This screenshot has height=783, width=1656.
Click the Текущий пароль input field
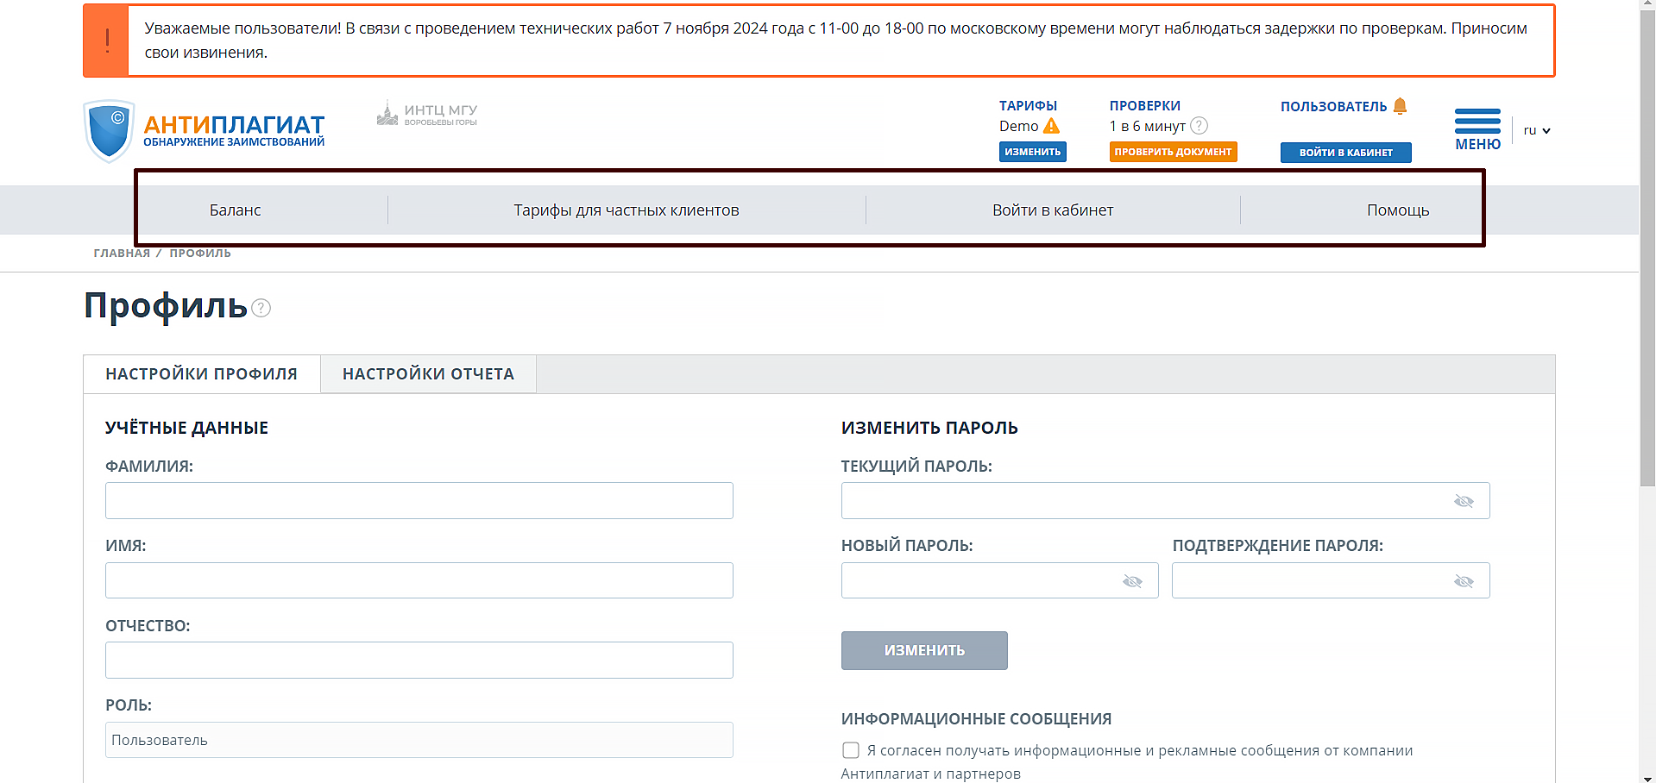[1165, 501]
